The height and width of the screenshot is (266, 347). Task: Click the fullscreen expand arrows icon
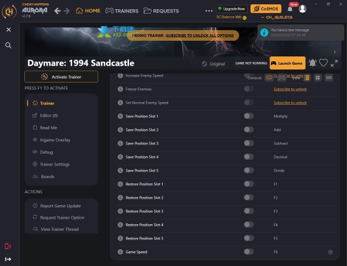tap(334, 63)
